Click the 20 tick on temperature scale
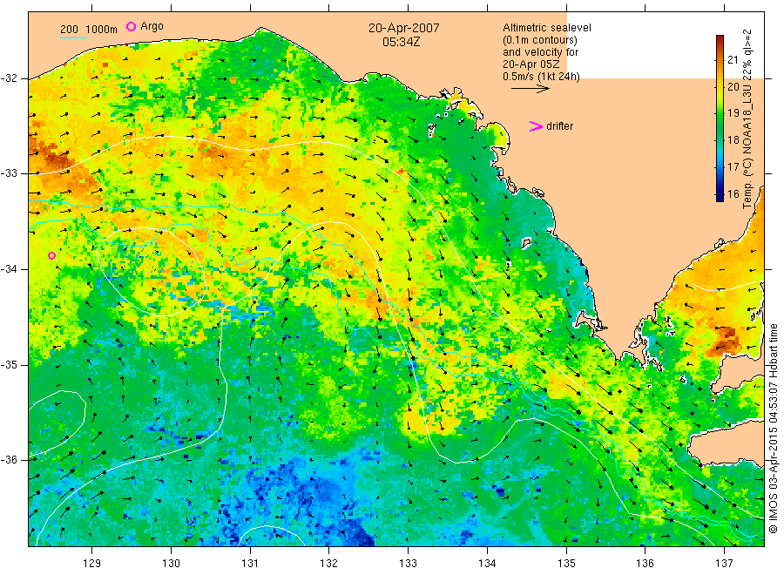The width and height of the screenshot is (784, 575). point(733,86)
